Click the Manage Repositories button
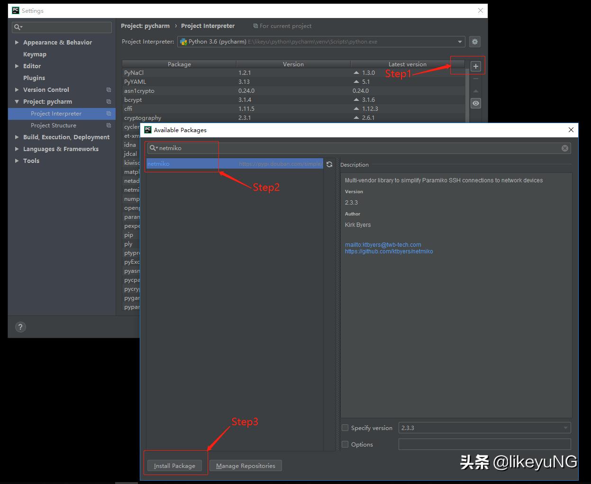 pos(245,466)
